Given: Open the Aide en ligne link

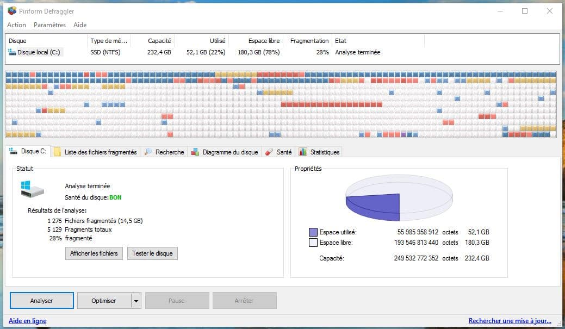Looking at the screenshot, I should coord(27,321).
